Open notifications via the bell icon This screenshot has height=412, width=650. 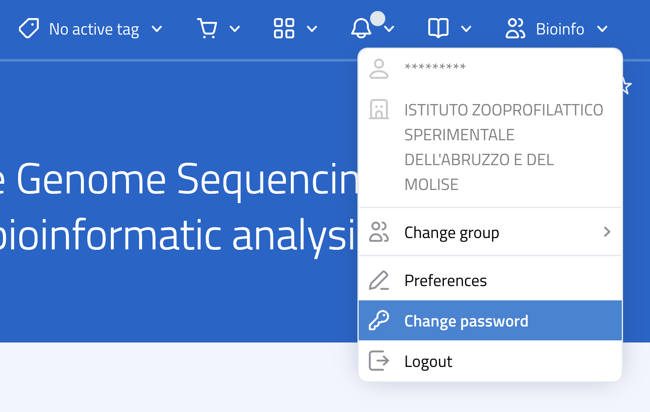pyautogui.click(x=361, y=29)
